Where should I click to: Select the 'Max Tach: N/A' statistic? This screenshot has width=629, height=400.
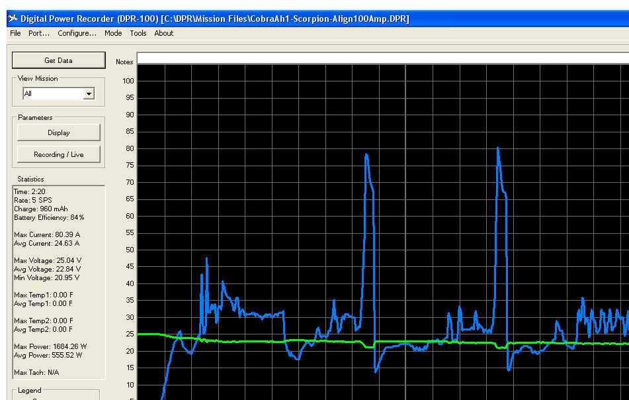(36, 372)
